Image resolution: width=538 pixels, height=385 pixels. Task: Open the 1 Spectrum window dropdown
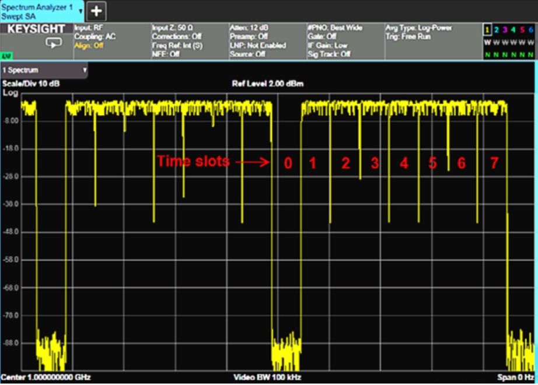44,70
